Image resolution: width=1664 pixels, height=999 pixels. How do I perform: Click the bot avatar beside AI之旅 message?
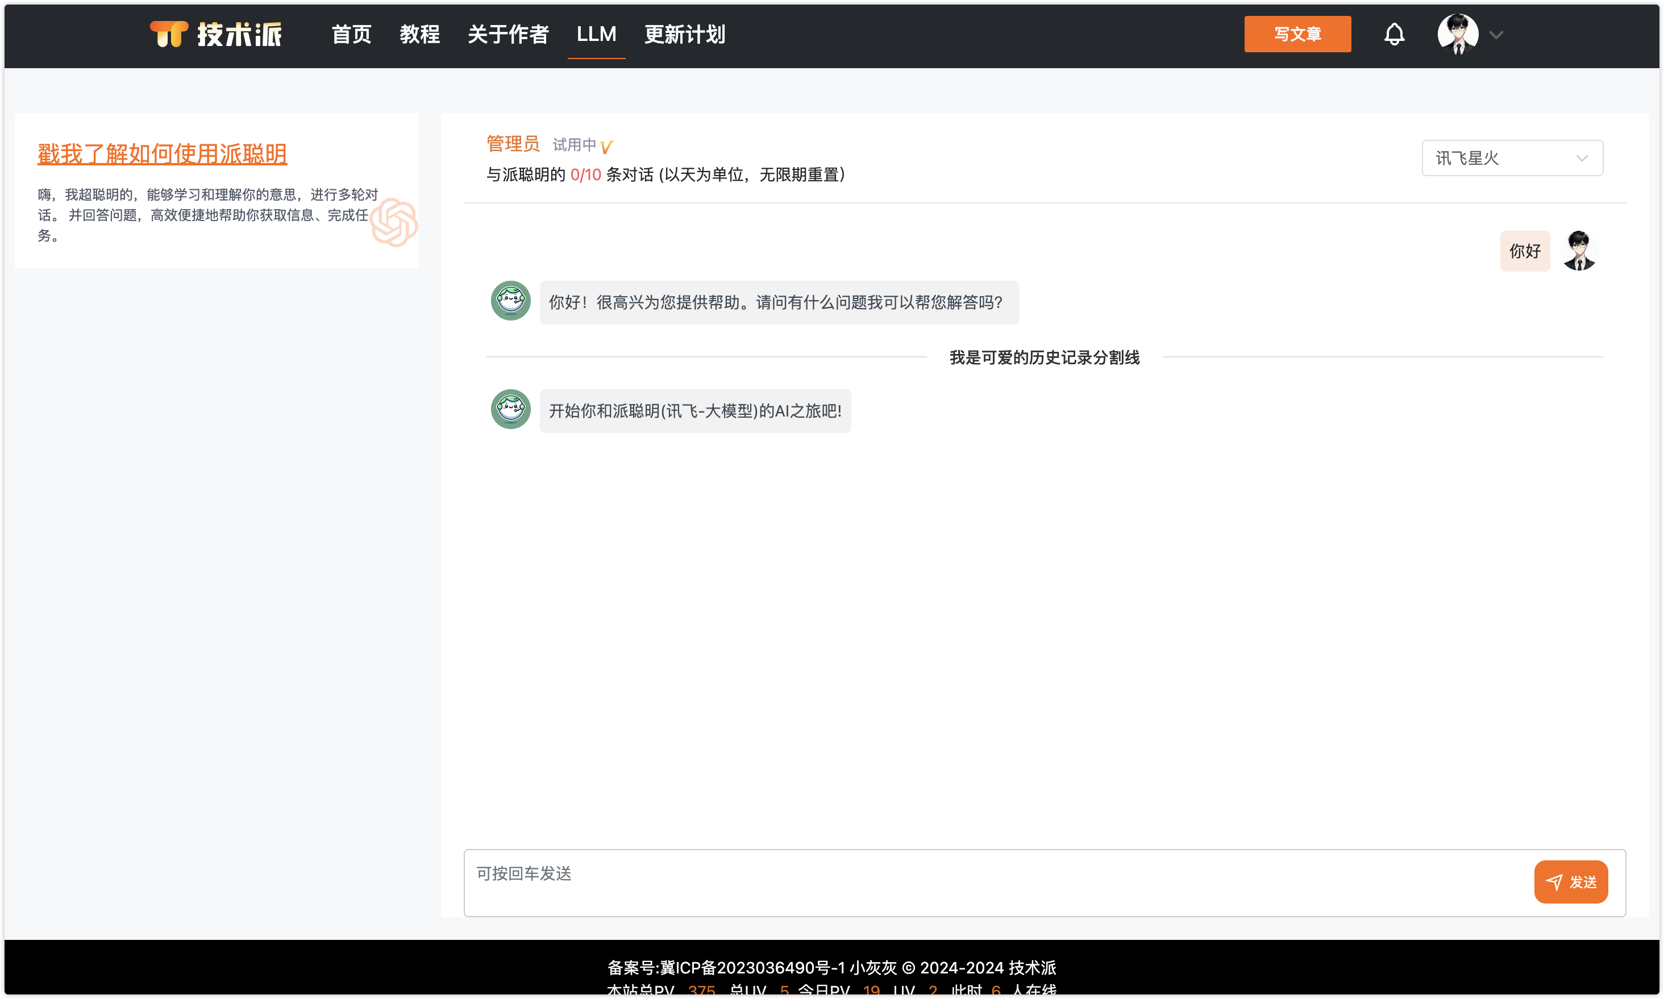coord(510,409)
